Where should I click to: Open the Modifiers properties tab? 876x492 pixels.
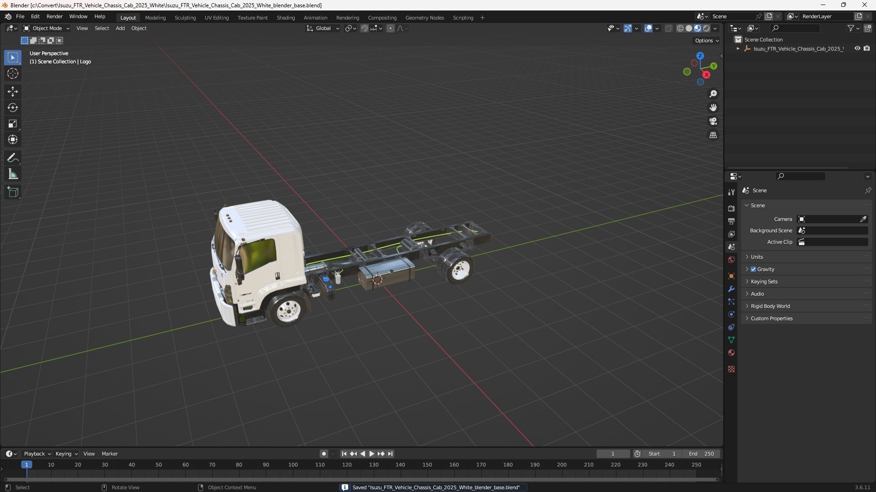click(731, 289)
